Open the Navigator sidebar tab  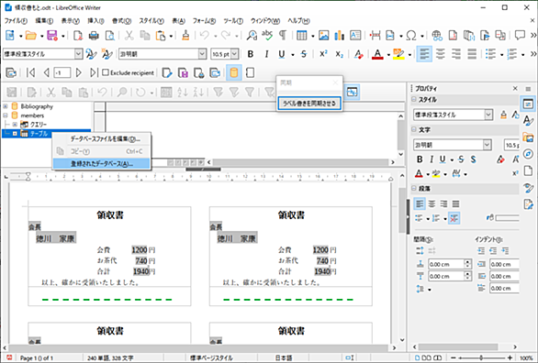529,154
